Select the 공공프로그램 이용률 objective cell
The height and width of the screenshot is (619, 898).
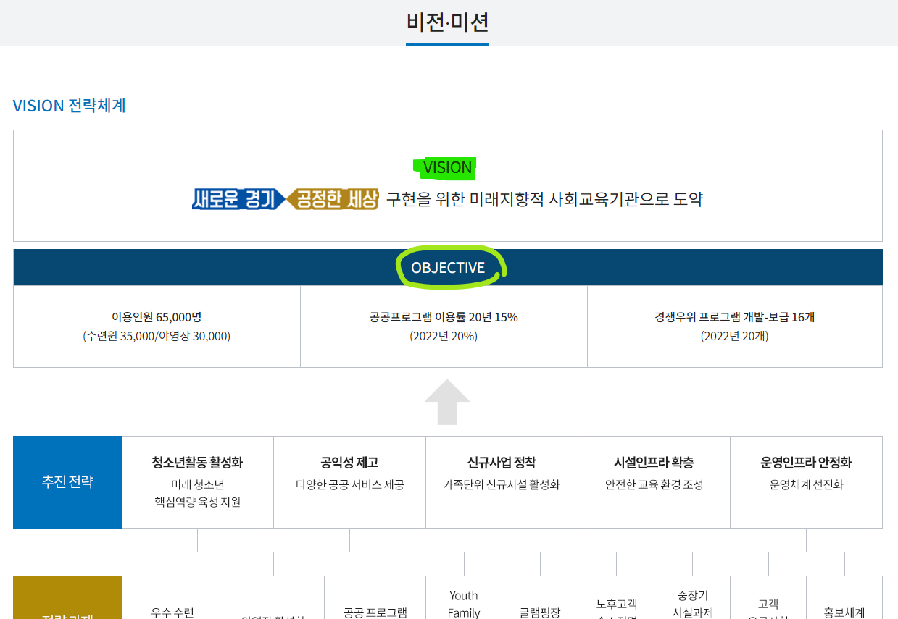coord(444,327)
